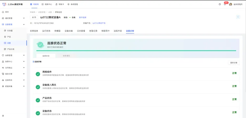The image size is (246, 118).
Task: Expand the 数据采集 sidebar chevron
Action: [x=24, y=86]
